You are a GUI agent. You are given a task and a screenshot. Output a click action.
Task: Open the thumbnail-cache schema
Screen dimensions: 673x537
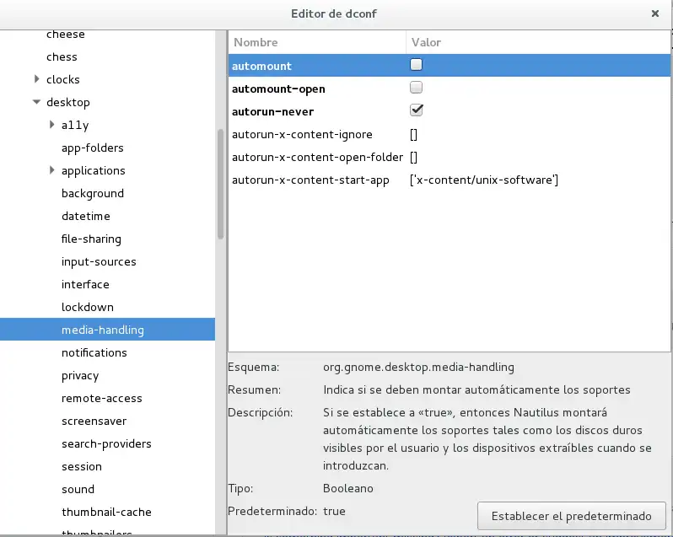(x=106, y=512)
